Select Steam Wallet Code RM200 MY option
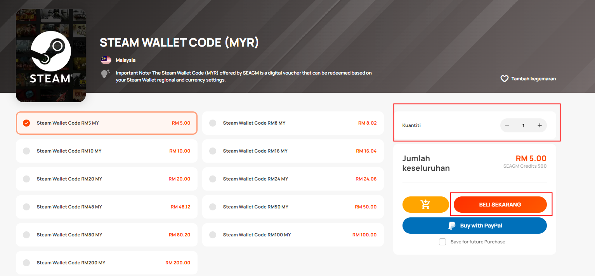 coord(107,263)
